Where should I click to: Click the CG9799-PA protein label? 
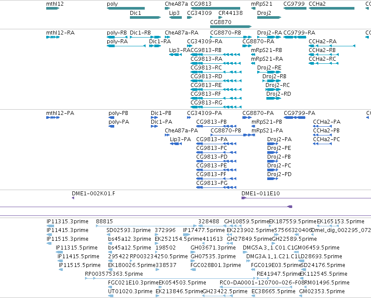(300, 113)
